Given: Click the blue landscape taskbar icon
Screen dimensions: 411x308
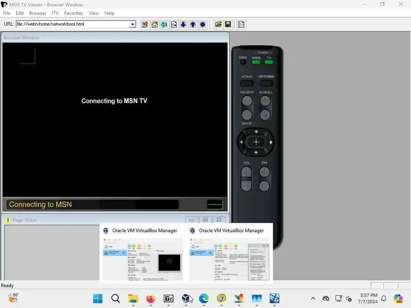Looking at the screenshot, I should click(257, 298).
